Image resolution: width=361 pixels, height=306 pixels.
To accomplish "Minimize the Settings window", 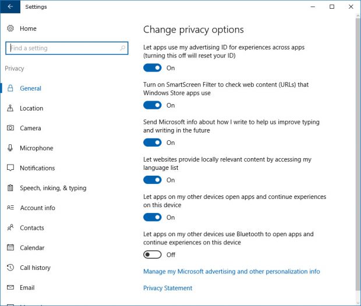I will pos(313,6).
